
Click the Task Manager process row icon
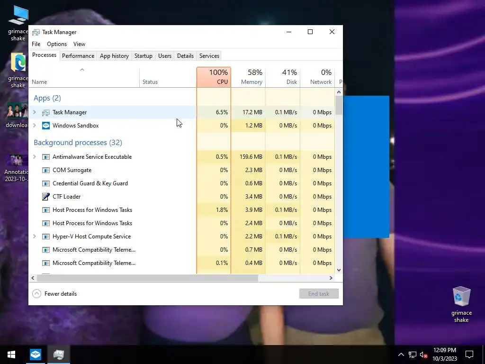tap(46, 112)
